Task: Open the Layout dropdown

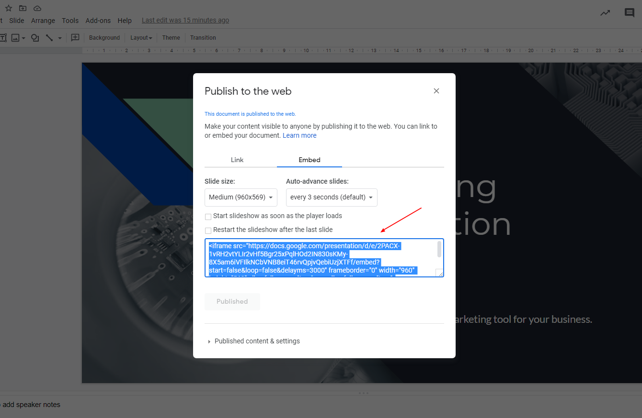Action: click(141, 38)
